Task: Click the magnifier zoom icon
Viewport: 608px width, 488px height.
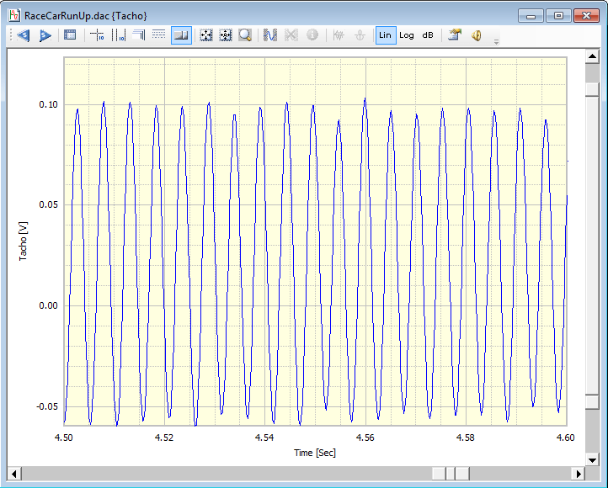Action: point(245,35)
